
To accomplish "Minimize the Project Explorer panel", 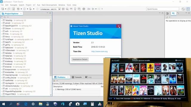I will point(47,13).
